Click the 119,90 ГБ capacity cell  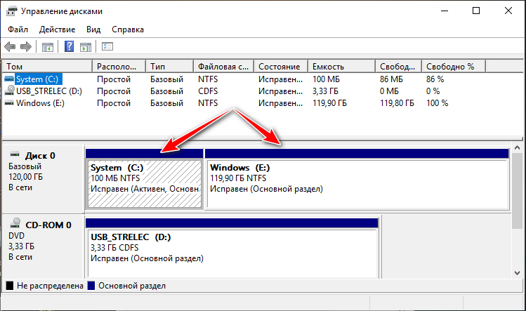[329, 103]
